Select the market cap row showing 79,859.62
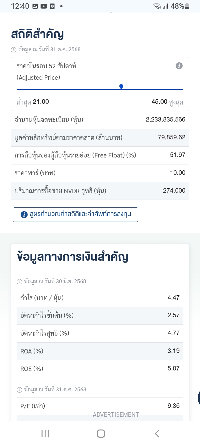The width and height of the screenshot is (200, 446). 100,137
